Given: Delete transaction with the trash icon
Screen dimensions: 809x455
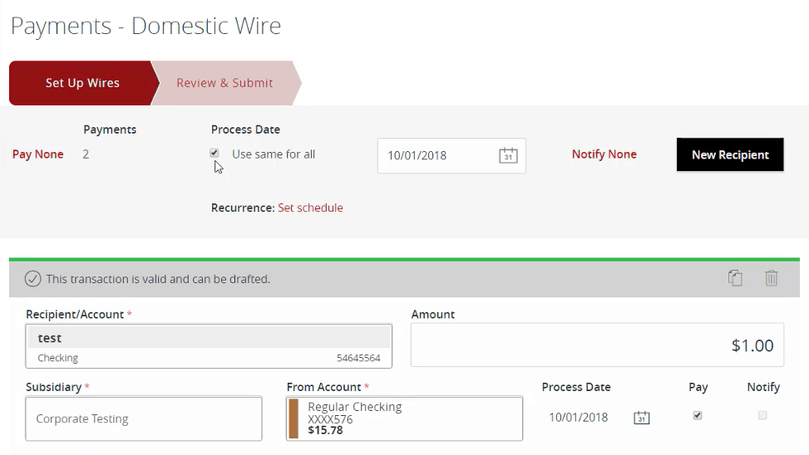Looking at the screenshot, I should (x=772, y=278).
